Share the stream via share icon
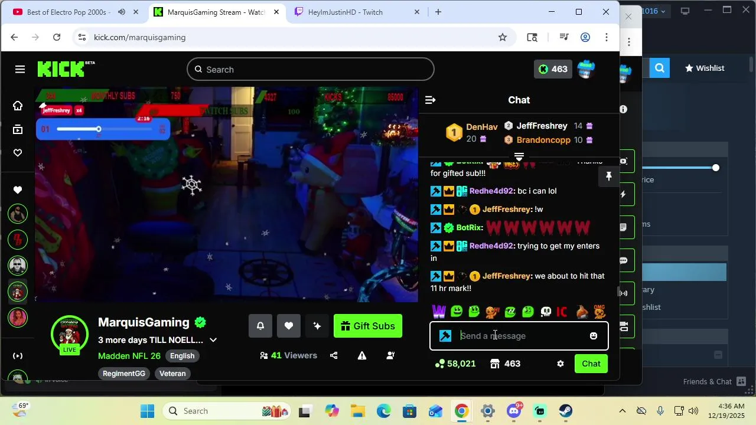756x425 pixels. tap(334, 355)
